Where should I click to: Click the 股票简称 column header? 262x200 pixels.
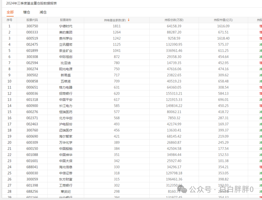[65, 20]
